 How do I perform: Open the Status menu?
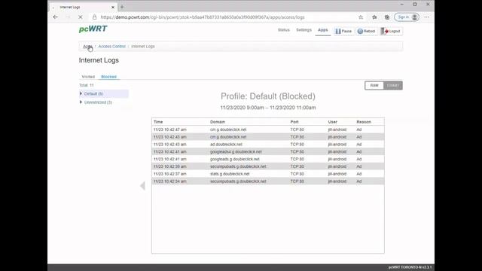[x=283, y=30]
